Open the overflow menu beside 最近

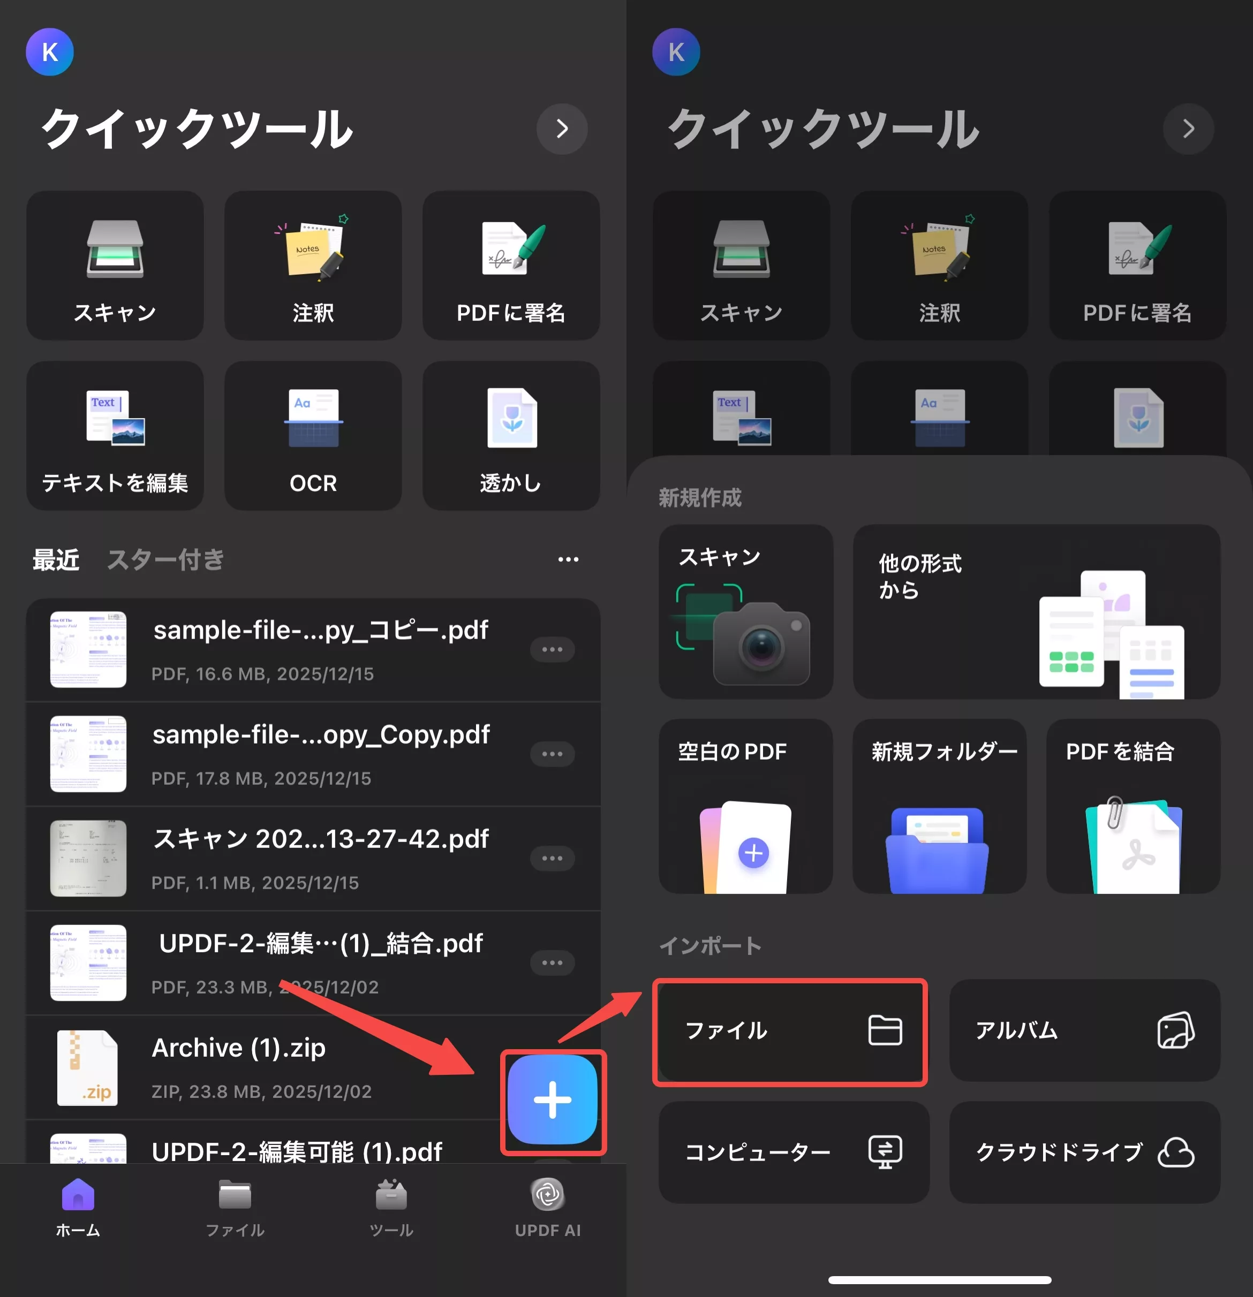coord(568,559)
